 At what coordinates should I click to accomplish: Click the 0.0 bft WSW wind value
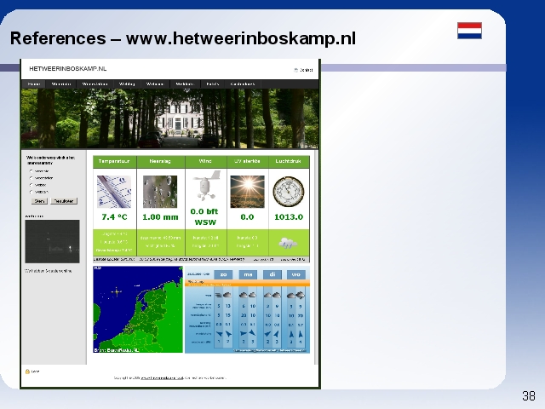tap(204, 216)
